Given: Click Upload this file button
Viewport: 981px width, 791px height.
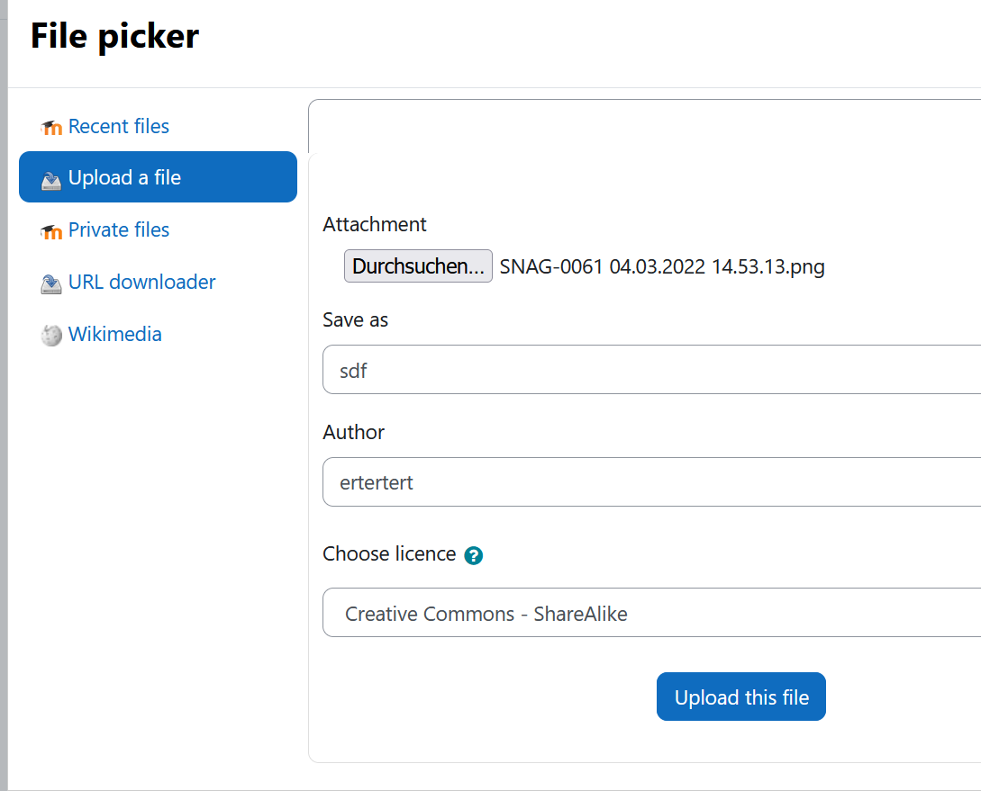Looking at the screenshot, I should [x=740, y=697].
